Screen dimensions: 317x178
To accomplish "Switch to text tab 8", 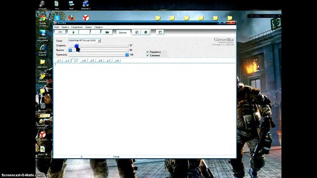I will point(117,60).
